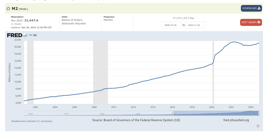Click the end date field 2024-11-01
This screenshot has width=266, height=133.
tap(195, 25)
